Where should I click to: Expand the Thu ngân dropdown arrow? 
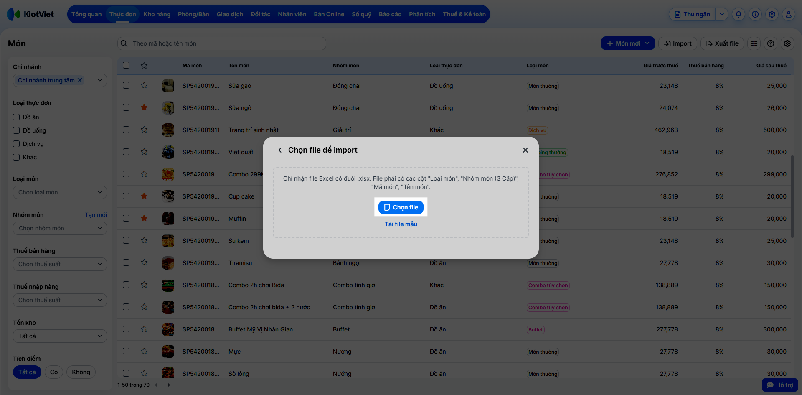[x=722, y=14]
